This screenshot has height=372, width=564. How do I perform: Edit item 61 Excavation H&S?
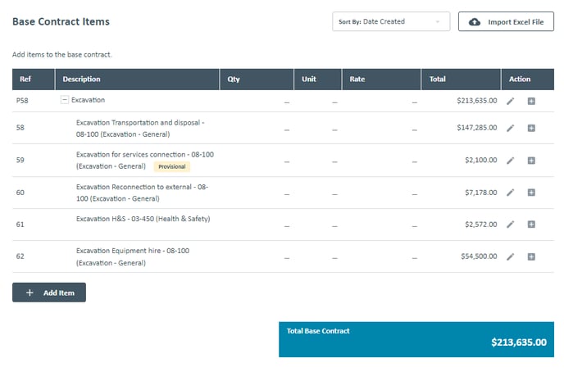click(x=510, y=225)
